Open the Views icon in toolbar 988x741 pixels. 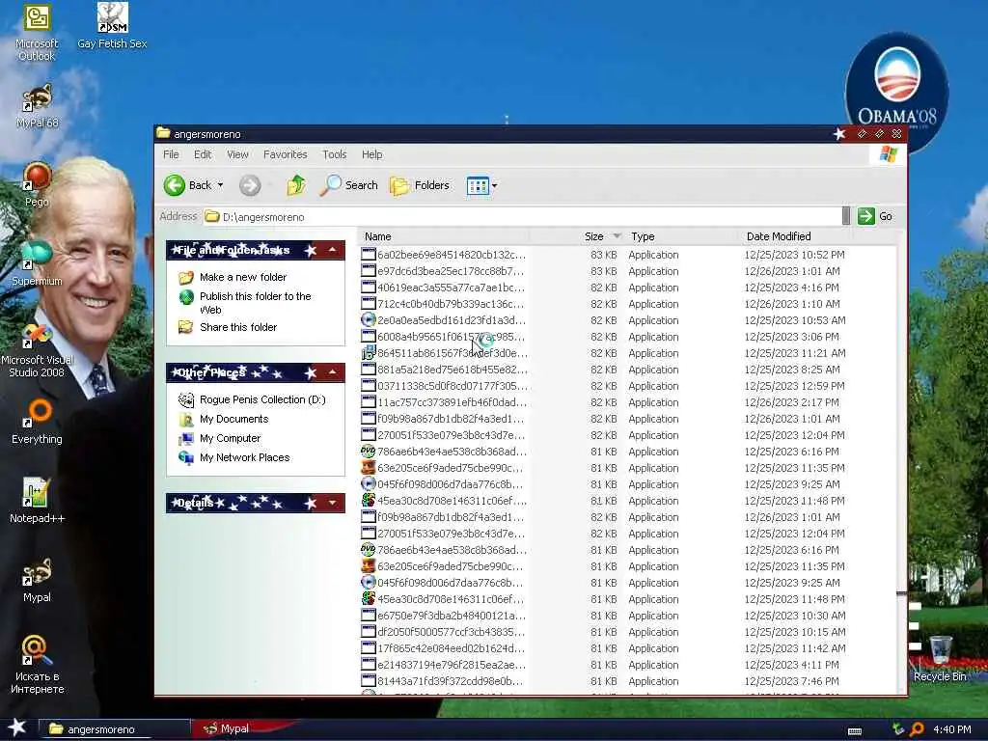[x=478, y=185]
